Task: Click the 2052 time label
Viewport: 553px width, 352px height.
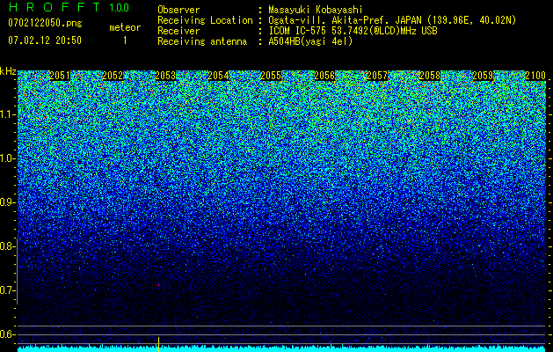Action: (x=113, y=76)
